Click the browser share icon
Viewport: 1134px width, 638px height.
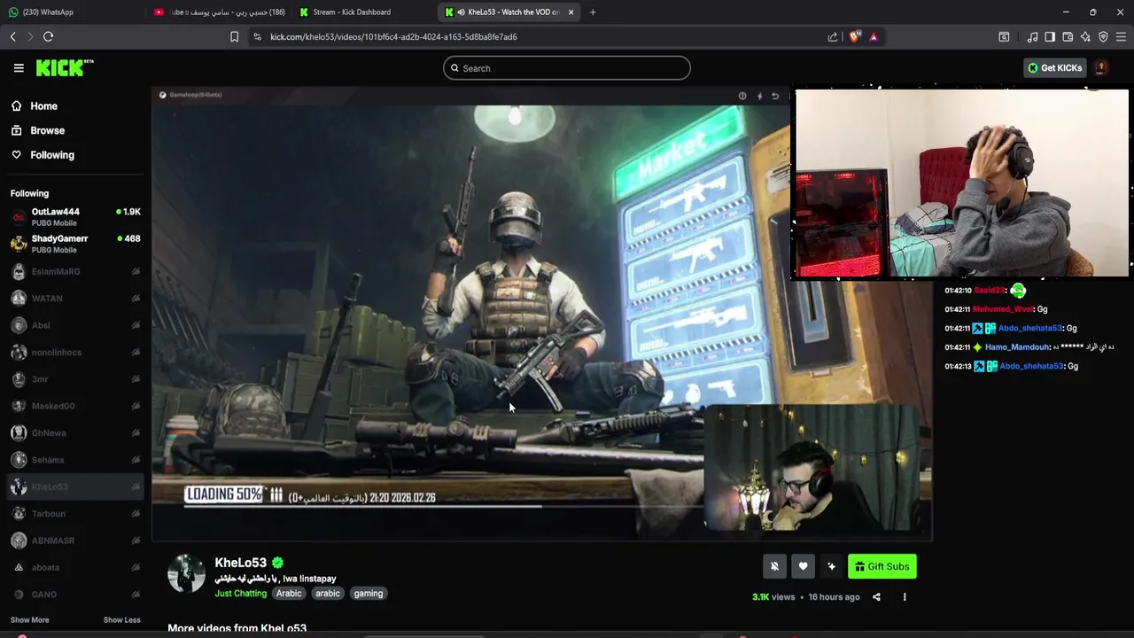pos(833,36)
